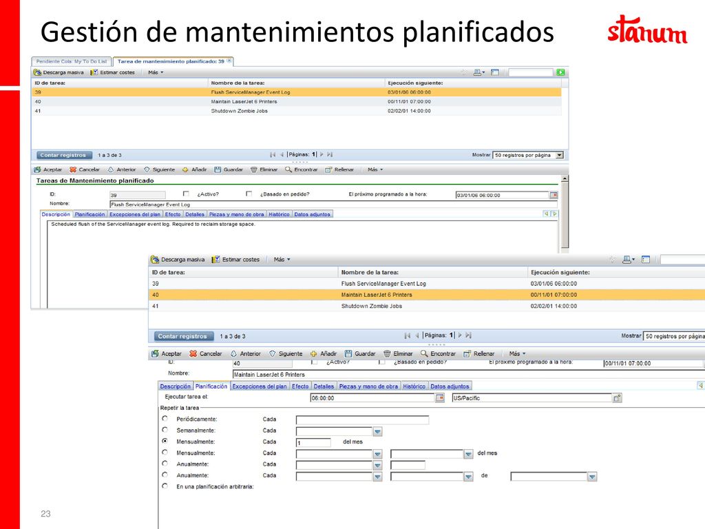Select 'Shutdown Zombie Jobs' row in task 39 window
705x529 pixels.
tap(297, 111)
